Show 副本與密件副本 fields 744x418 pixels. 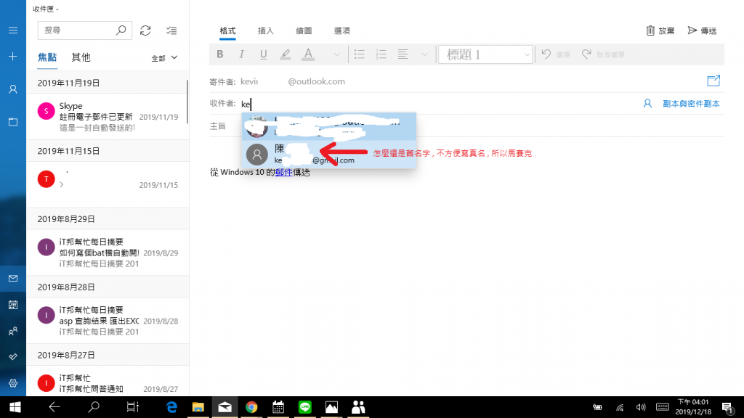pyautogui.click(x=691, y=103)
